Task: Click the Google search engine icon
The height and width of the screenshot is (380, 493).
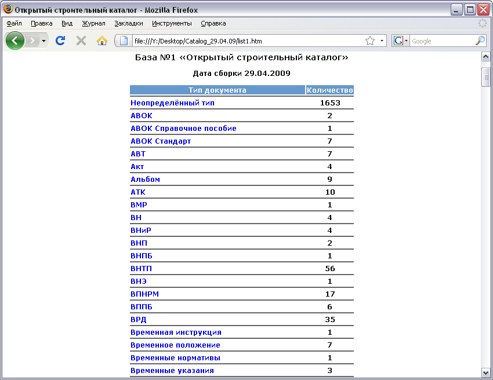Action: click(x=398, y=41)
